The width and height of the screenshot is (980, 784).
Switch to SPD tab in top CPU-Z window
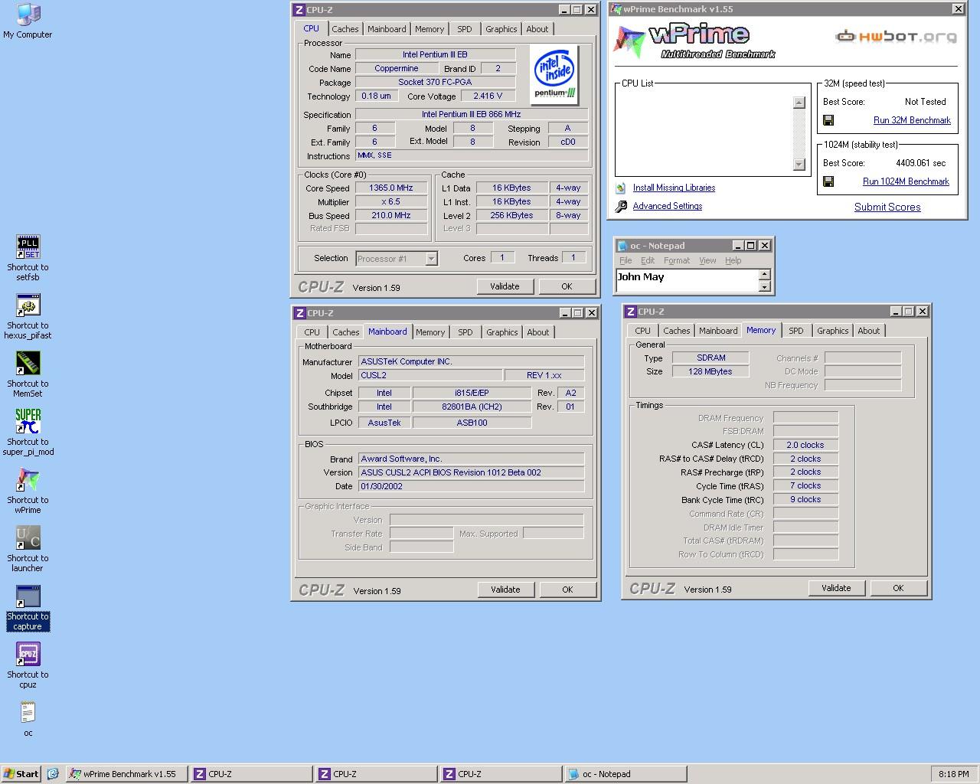[x=465, y=29]
